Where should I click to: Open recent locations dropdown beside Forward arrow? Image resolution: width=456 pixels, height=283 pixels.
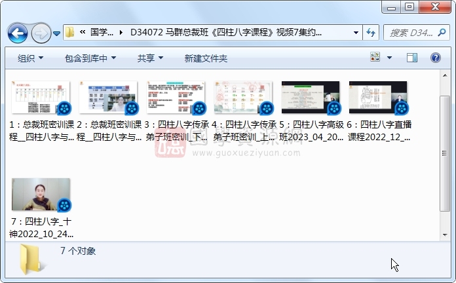(57, 34)
